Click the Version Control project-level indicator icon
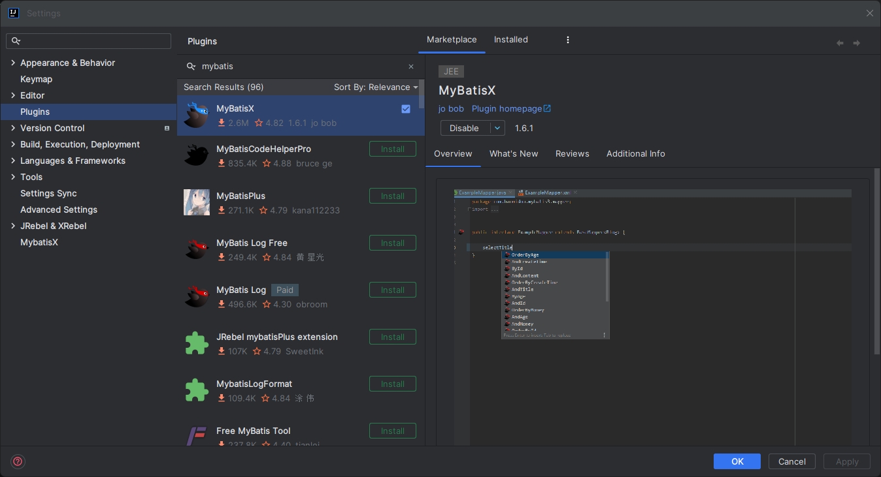 coord(167,129)
